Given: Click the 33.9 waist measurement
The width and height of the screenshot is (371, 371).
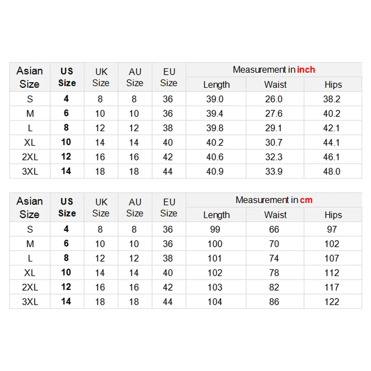Looking at the screenshot, I should pos(274,172).
